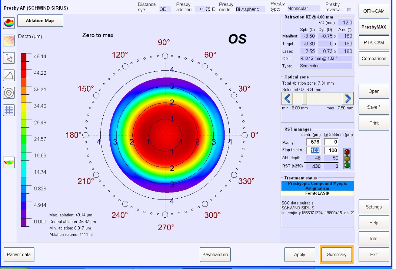Screen dimensions: 396x269
Task: Click the optical zone slider thumb
Action: (304, 99)
